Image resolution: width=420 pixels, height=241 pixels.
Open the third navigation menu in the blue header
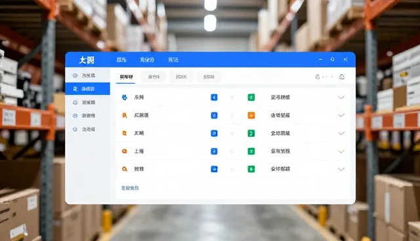173,60
